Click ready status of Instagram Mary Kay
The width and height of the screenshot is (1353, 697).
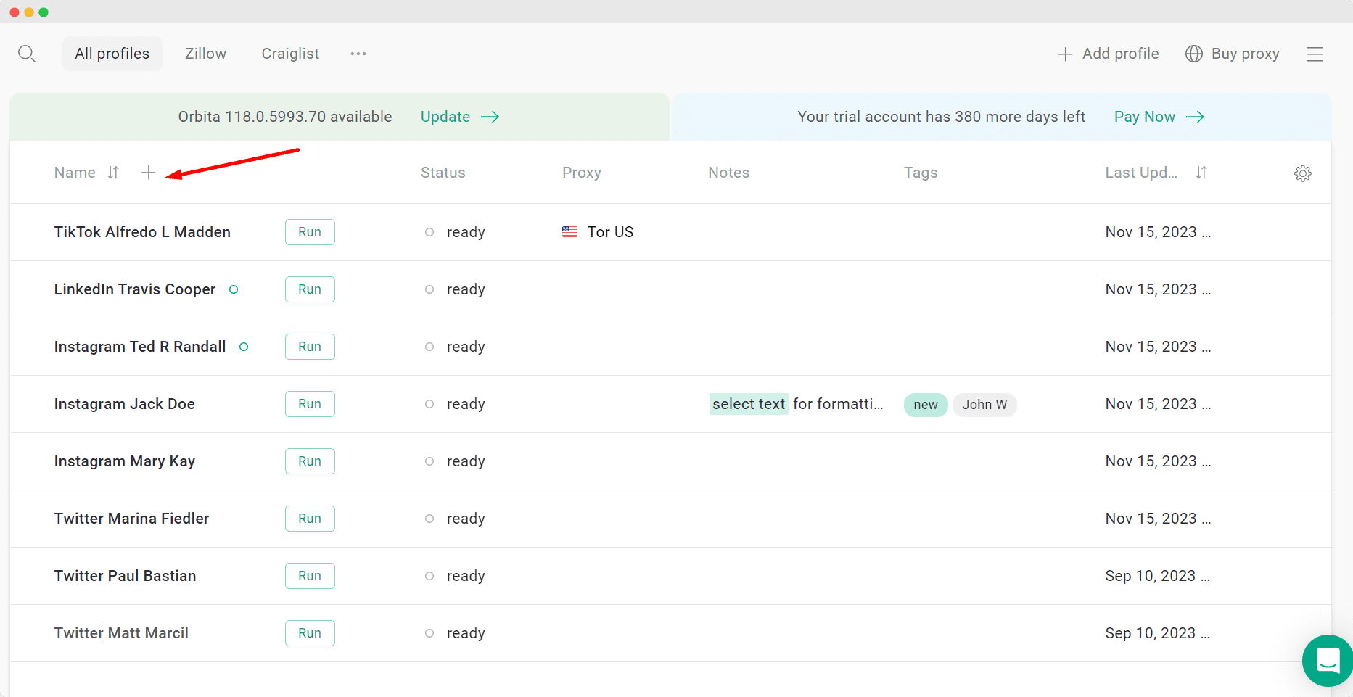[466, 461]
